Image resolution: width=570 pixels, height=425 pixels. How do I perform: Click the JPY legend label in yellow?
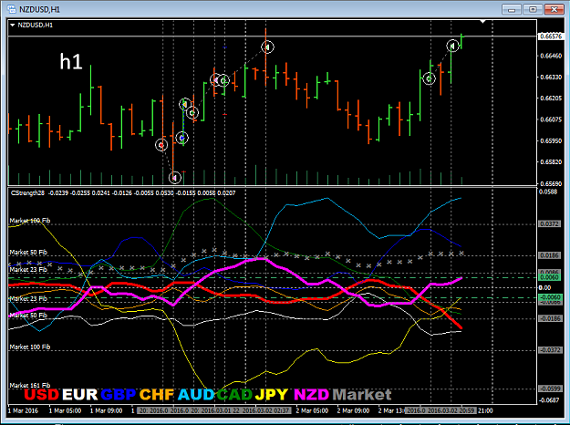(272, 395)
